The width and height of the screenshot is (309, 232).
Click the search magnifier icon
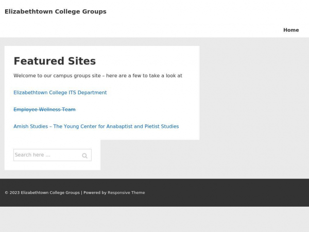[85, 156]
